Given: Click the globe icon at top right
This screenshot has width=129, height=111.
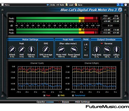Looking at the screenshot, I should (126, 4).
